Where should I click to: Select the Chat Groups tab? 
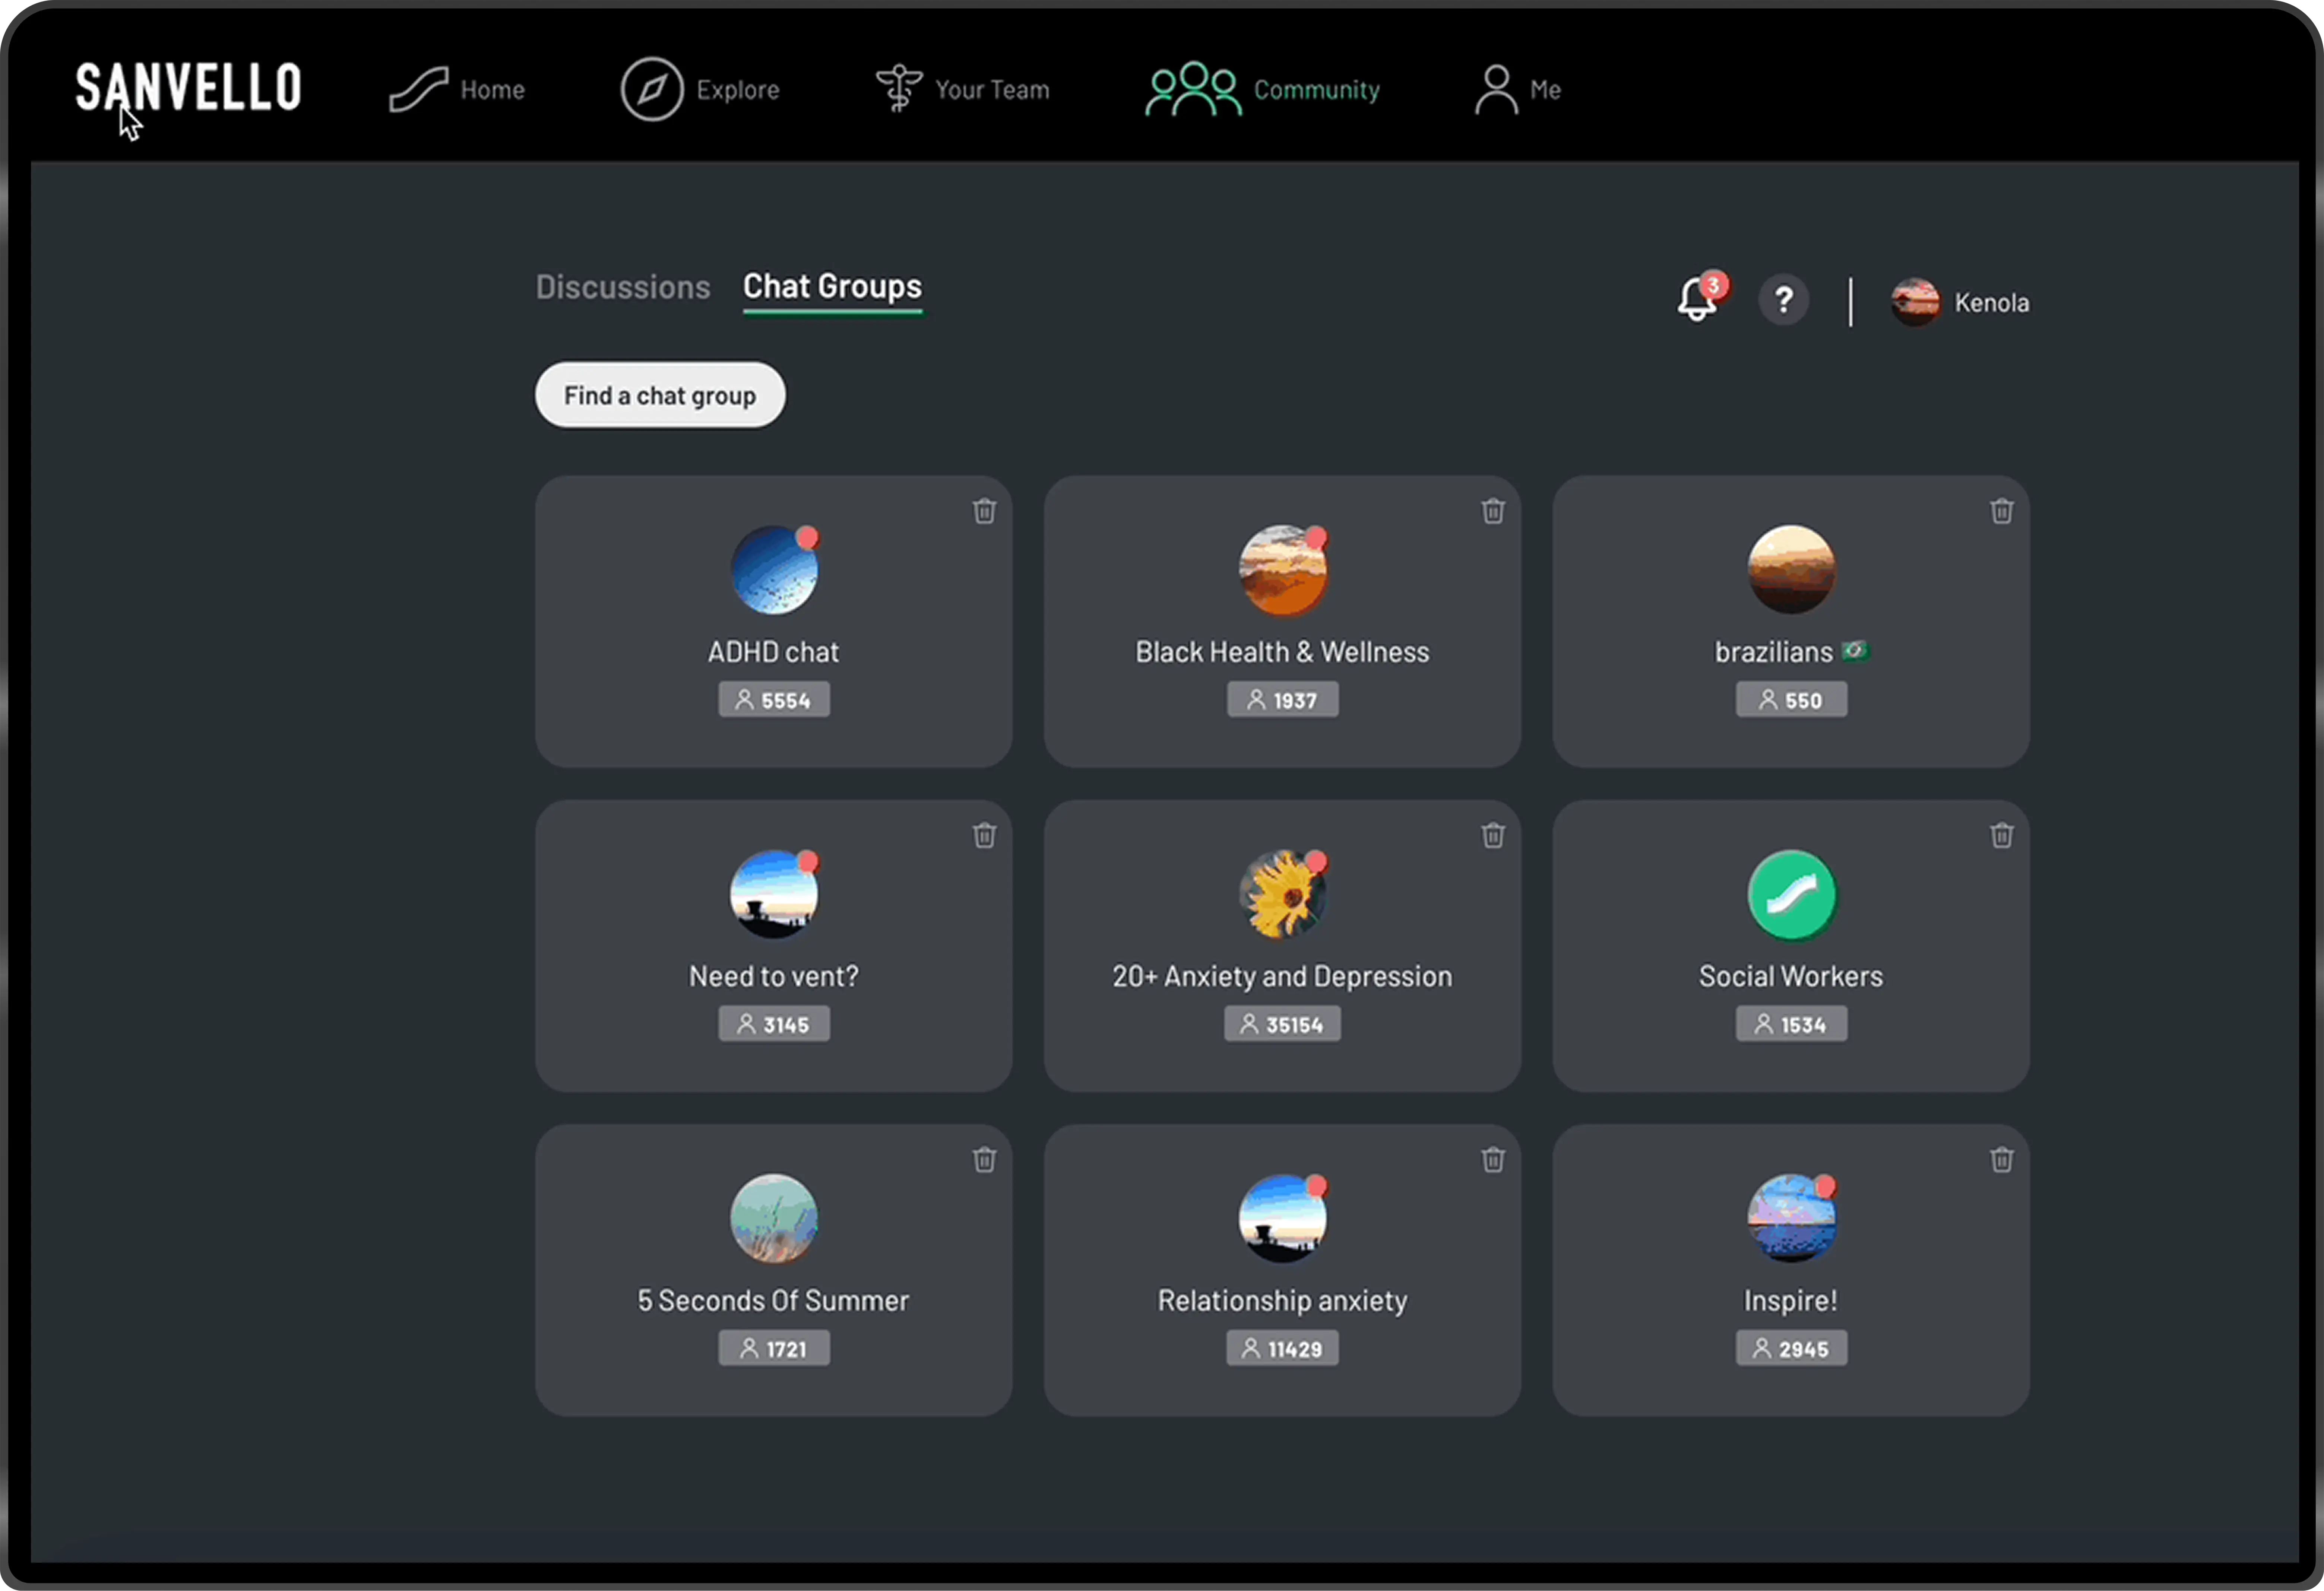832,287
